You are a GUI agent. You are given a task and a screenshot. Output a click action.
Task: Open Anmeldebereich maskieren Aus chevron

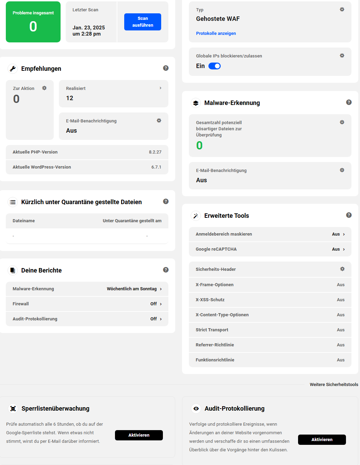point(344,234)
